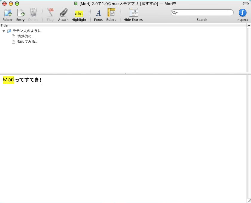Open the Fonts panel

click(x=98, y=13)
